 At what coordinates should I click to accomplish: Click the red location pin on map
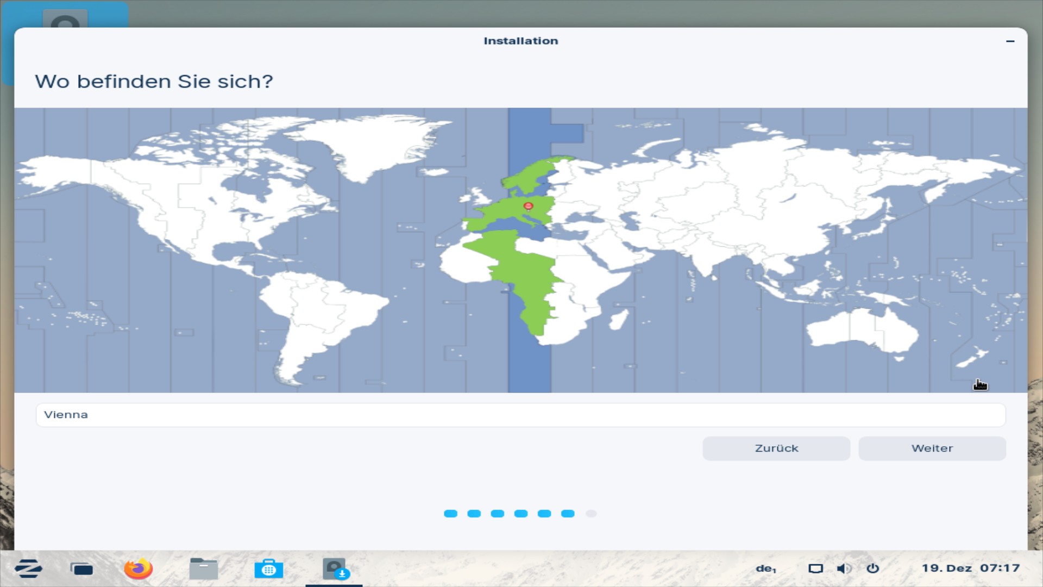[528, 207]
